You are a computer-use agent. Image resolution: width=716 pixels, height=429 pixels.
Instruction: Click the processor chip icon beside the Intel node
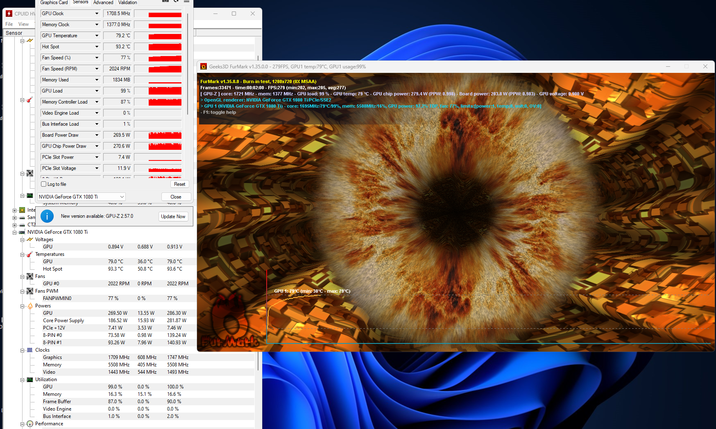pos(22,210)
